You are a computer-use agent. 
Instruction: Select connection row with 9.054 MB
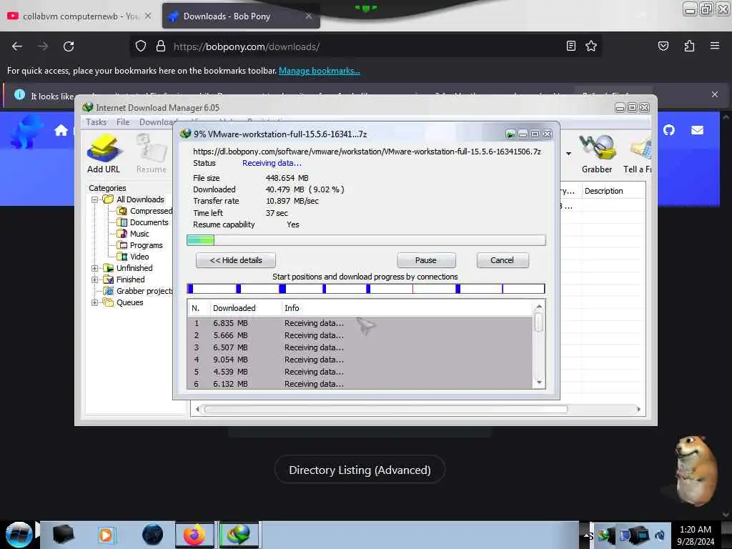coord(360,360)
